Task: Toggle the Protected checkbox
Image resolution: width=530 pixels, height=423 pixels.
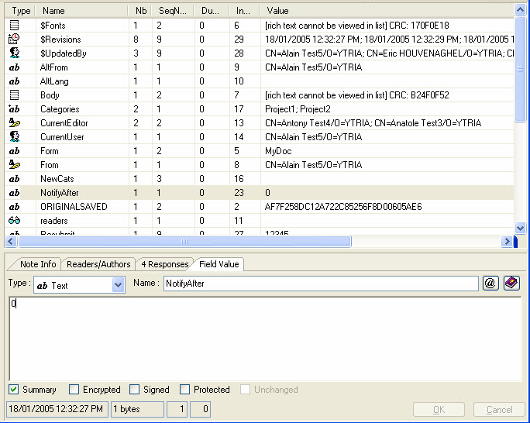Action: click(185, 390)
